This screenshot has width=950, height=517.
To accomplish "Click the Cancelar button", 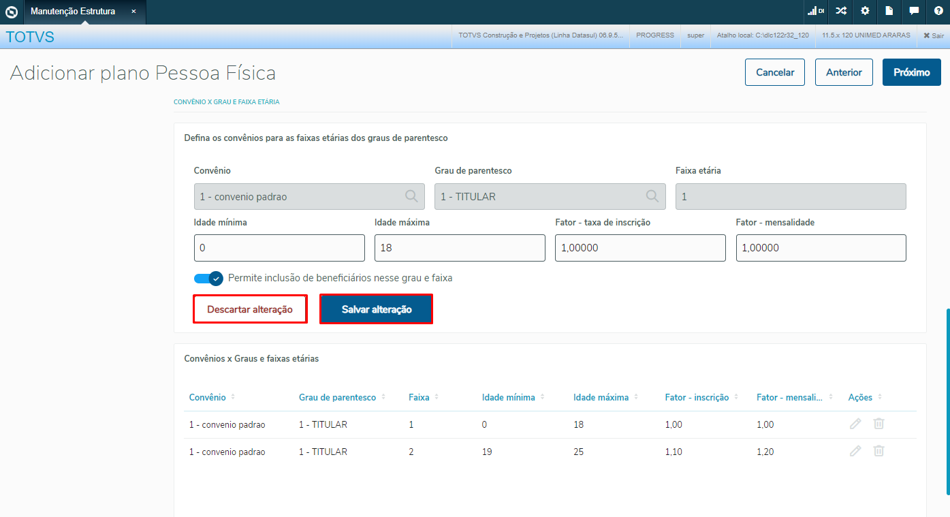I will 775,72.
